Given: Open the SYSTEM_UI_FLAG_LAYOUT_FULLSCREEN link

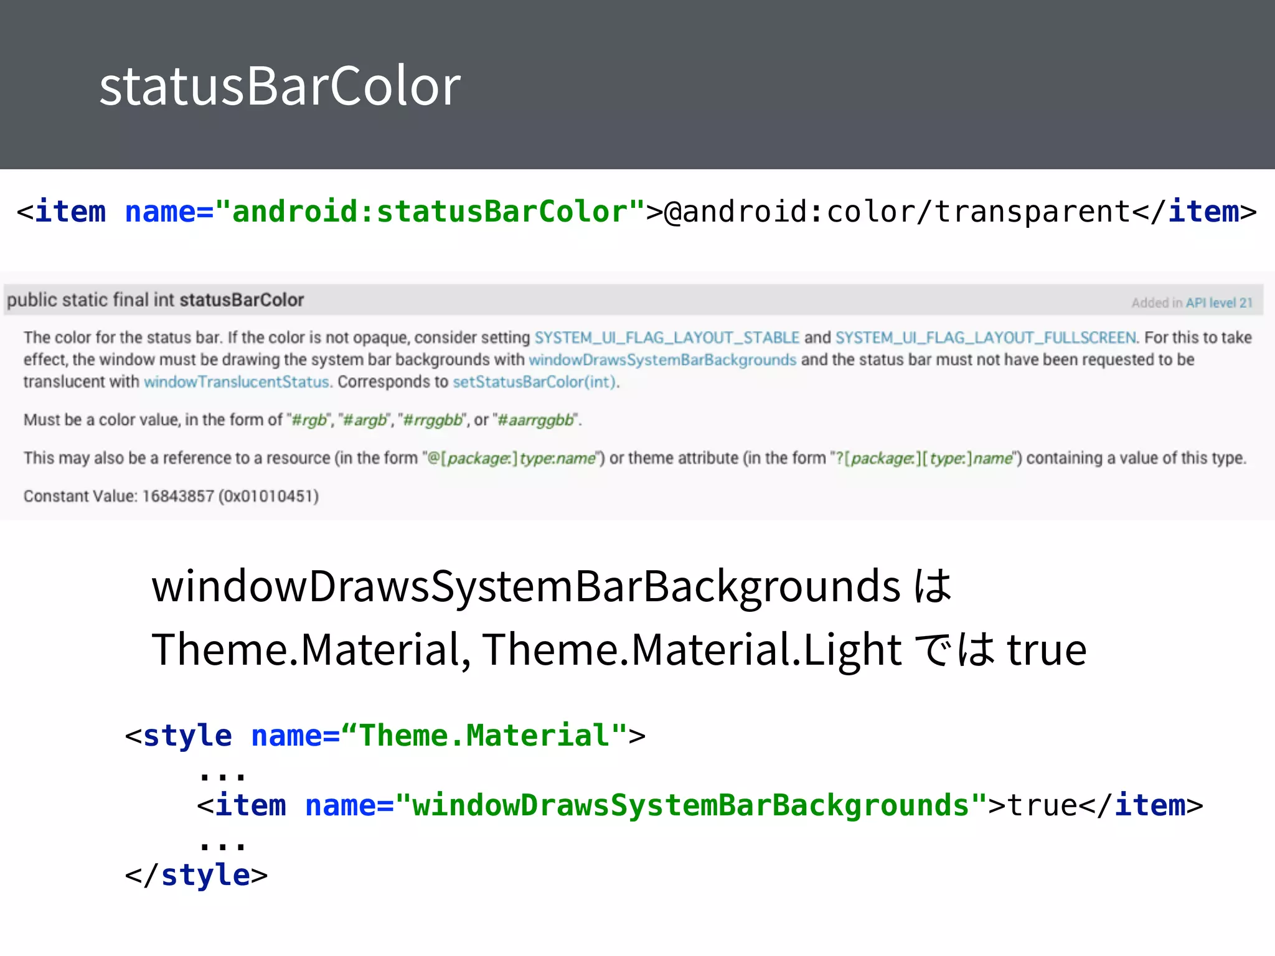Looking at the screenshot, I should click(x=986, y=337).
